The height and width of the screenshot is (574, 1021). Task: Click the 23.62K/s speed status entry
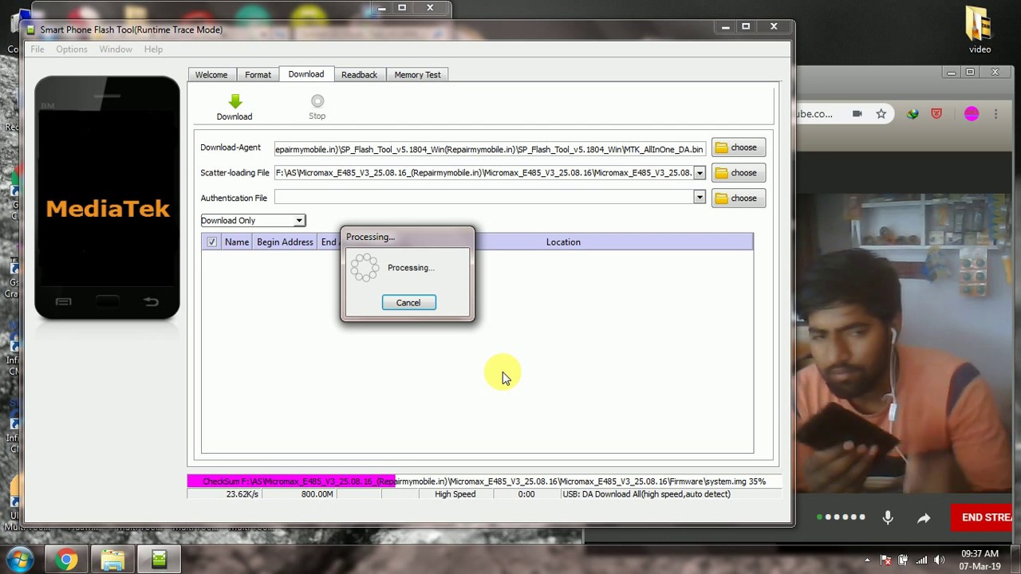242,494
